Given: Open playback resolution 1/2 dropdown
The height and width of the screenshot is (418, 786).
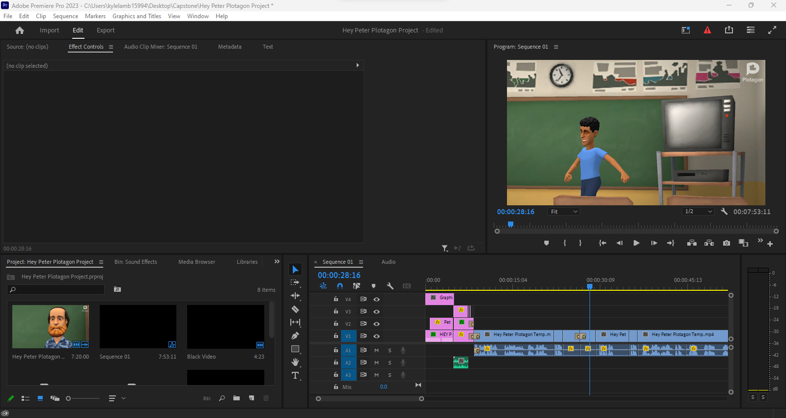Looking at the screenshot, I should pyautogui.click(x=698, y=212).
